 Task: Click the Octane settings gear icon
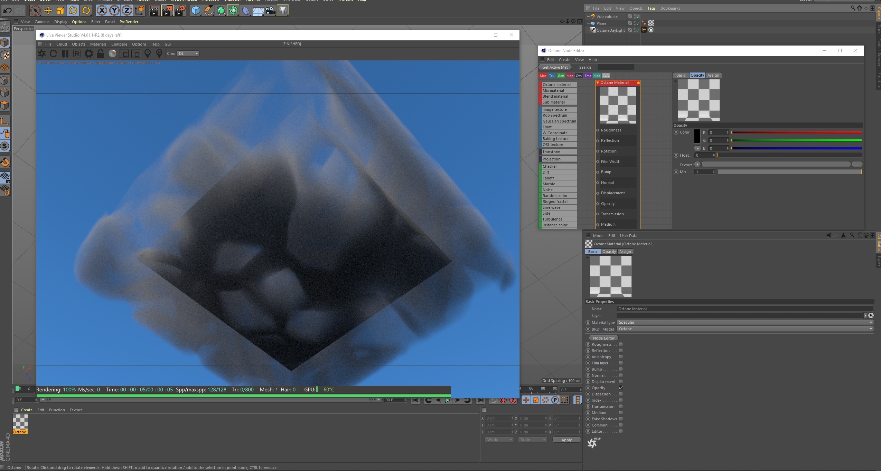tap(89, 53)
